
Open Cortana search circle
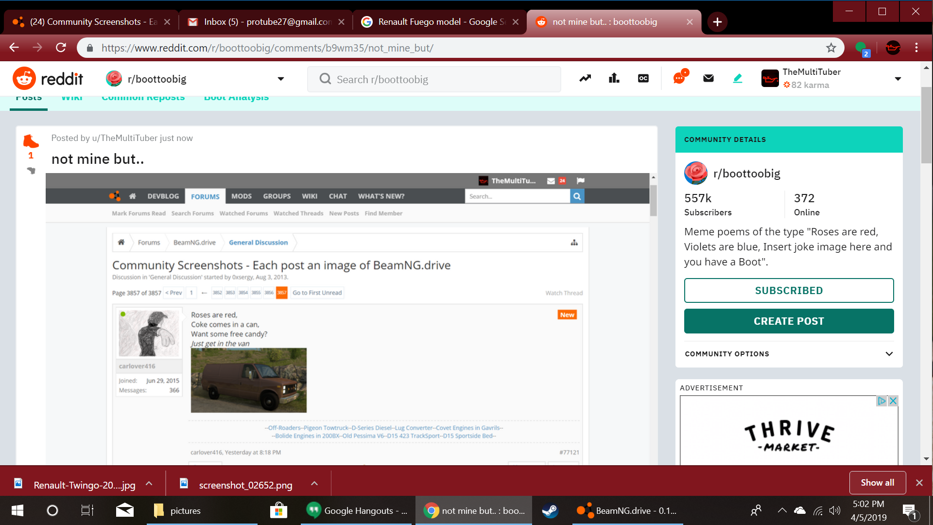point(52,510)
